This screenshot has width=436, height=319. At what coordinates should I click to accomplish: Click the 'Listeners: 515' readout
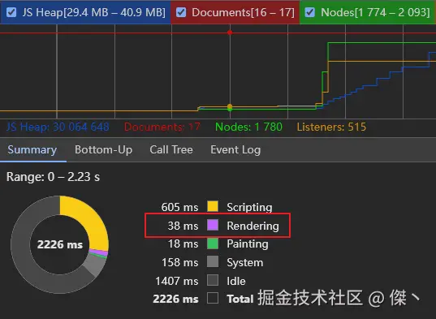coord(331,127)
